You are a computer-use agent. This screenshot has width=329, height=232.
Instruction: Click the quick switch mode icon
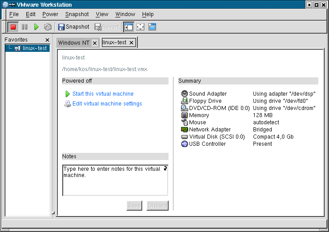152,27
